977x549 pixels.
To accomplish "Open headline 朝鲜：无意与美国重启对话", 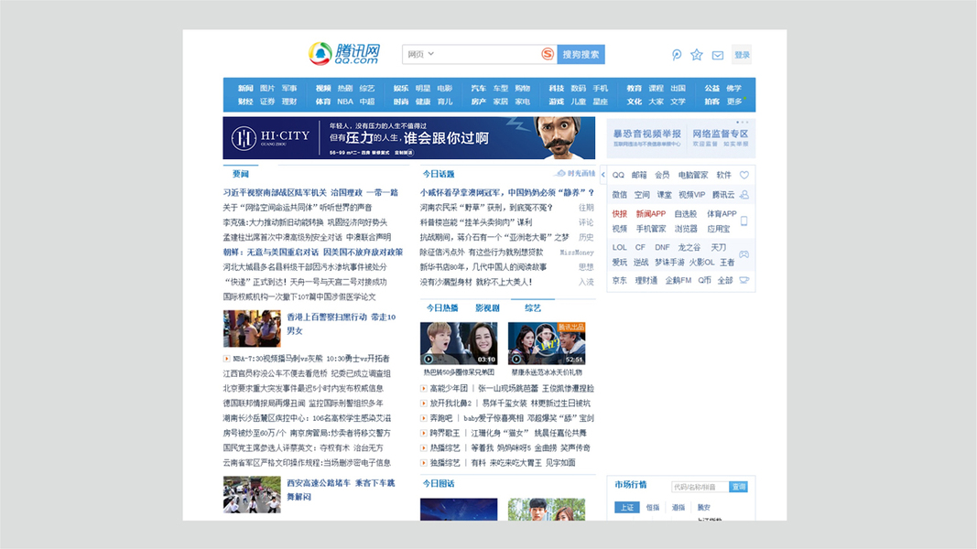I will [271, 253].
